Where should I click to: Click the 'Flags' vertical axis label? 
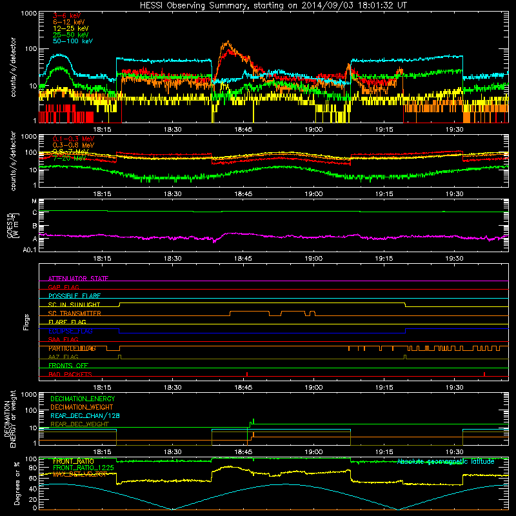point(26,322)
